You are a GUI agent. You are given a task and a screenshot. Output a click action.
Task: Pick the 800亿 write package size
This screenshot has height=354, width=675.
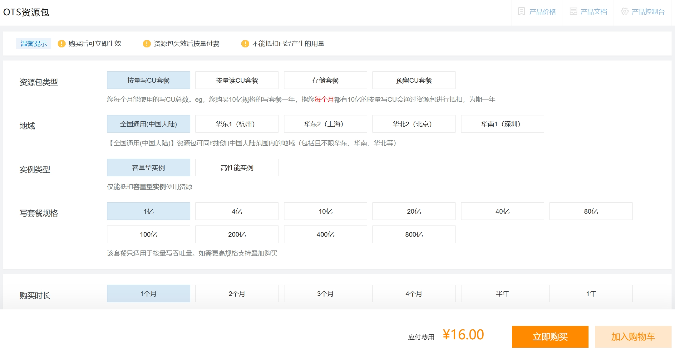click(x=414, y=234)
